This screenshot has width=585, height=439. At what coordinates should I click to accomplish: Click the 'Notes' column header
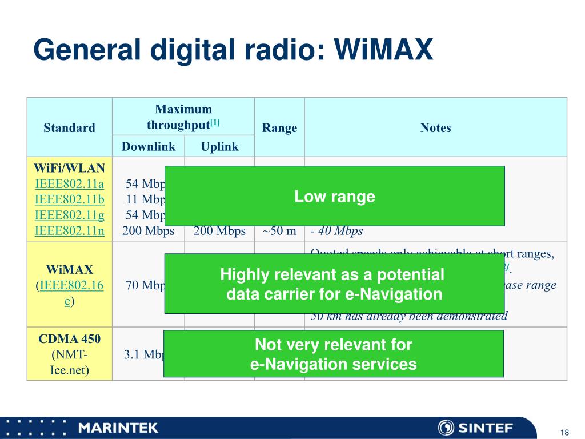click(x=435, y=127)
